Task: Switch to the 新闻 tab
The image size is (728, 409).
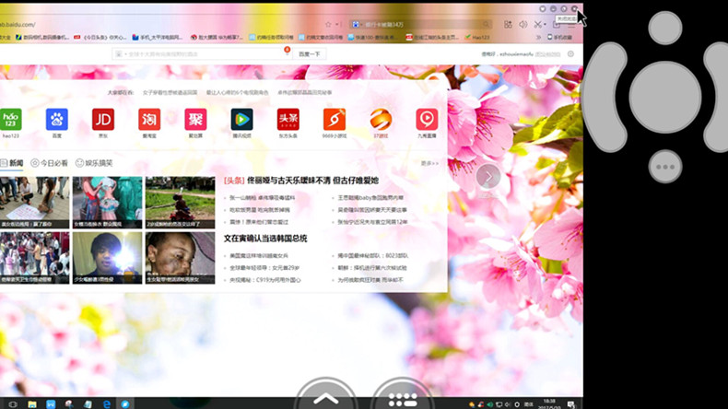Action: pyautogui.click(x=12, y=163)
